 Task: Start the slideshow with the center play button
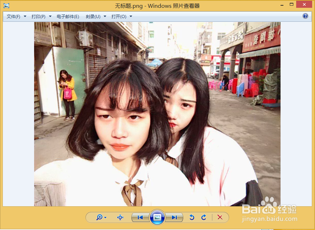click(x=157, y=217)
